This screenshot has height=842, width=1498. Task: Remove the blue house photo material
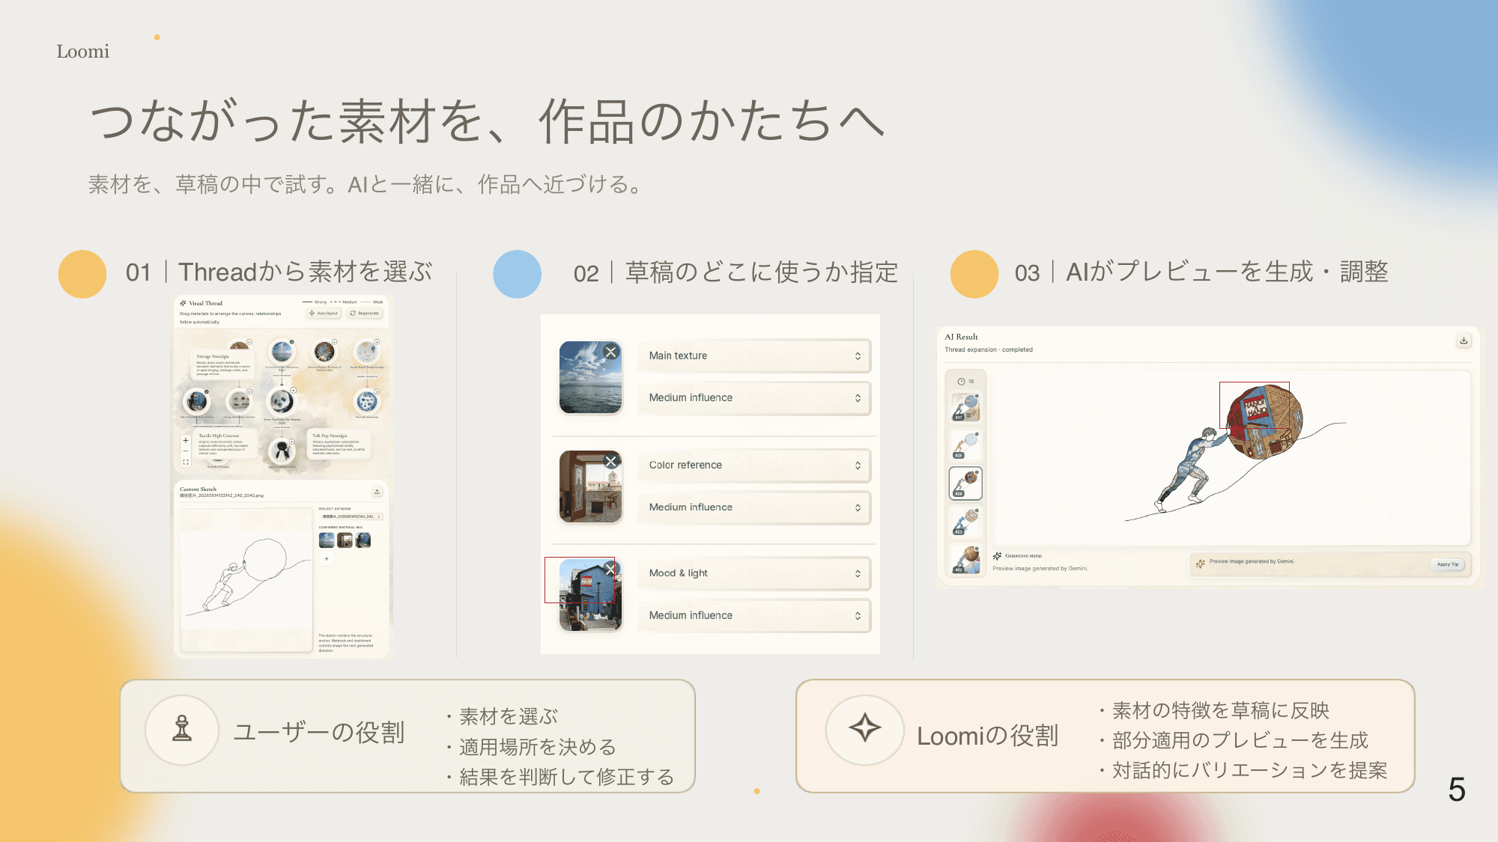pos(610,570)
